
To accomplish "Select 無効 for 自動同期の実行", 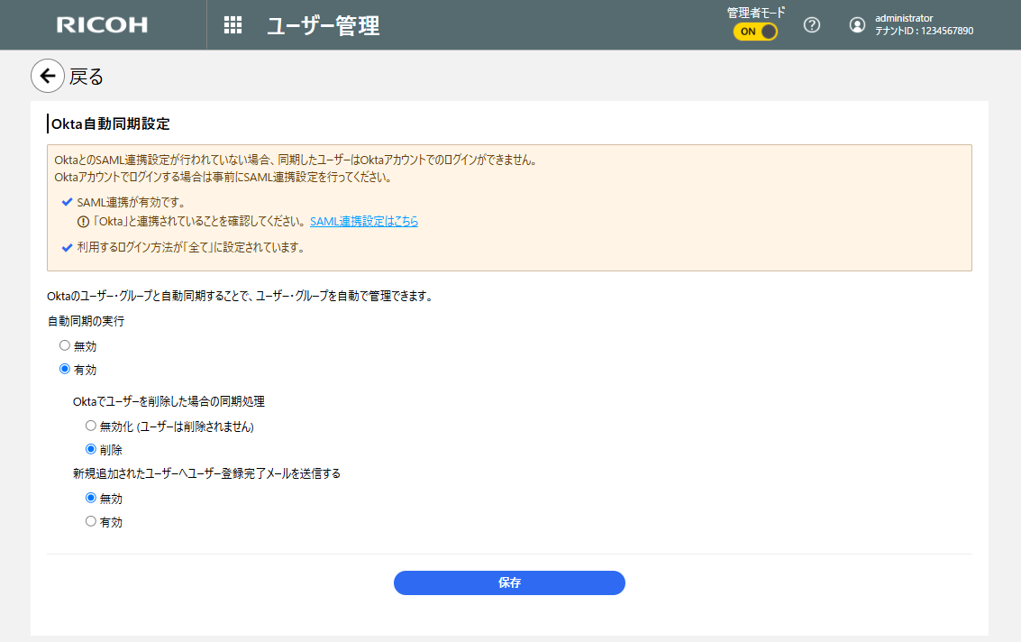I will [x=65, y=345].
